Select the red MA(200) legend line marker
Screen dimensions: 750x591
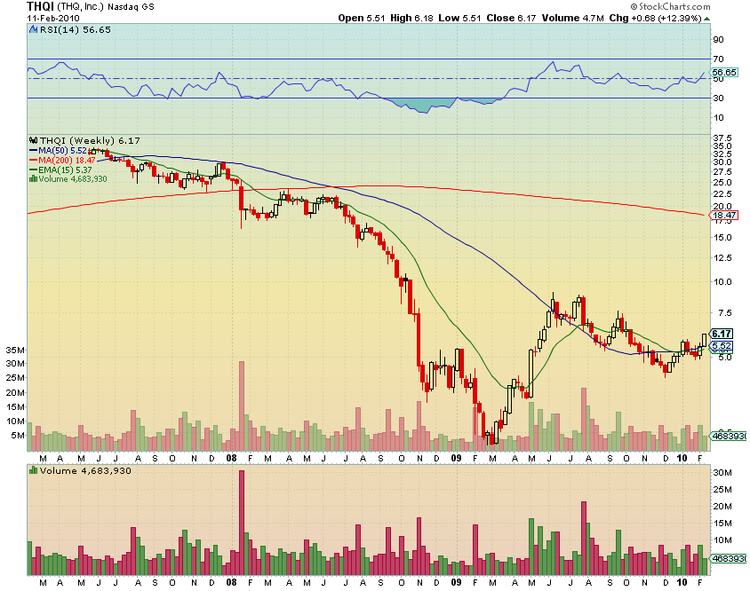(x=33, y=160)
